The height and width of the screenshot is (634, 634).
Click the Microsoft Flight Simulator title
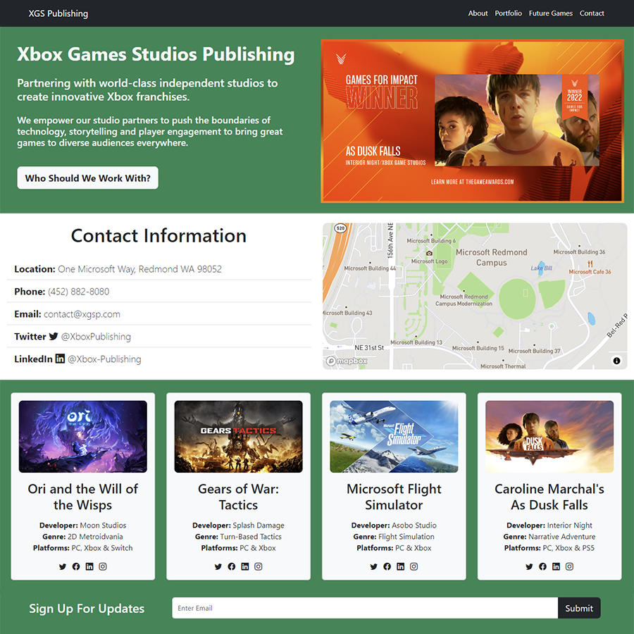point(394,497)
